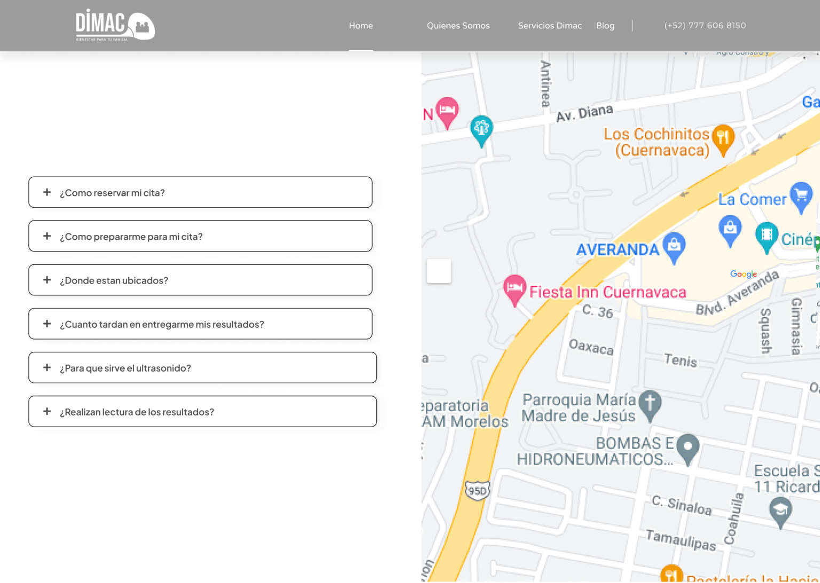Select the Los Cochinitos restaurant pin

point(723,140)
